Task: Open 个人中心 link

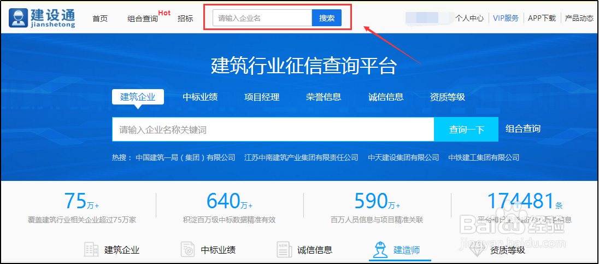Action: pos(469,18)
